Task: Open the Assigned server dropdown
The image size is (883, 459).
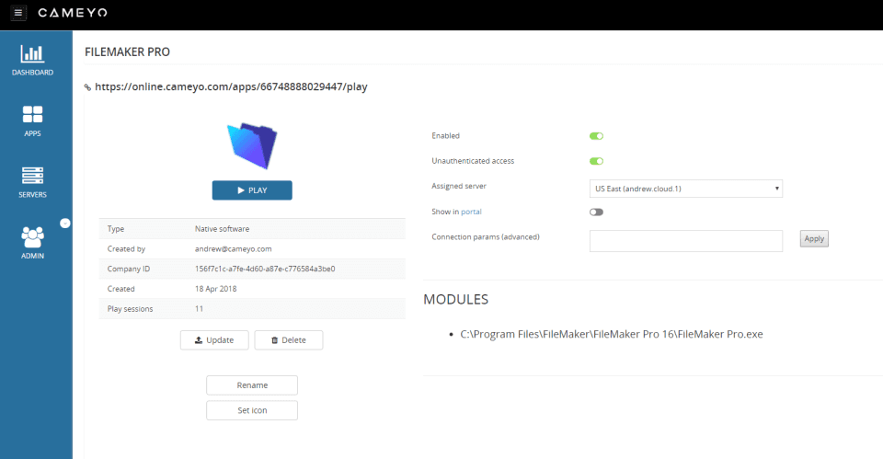Action: point(686,189)
